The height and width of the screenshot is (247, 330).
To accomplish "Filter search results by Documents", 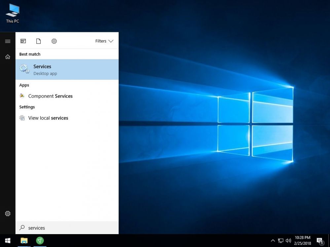I will click(38, 41).
